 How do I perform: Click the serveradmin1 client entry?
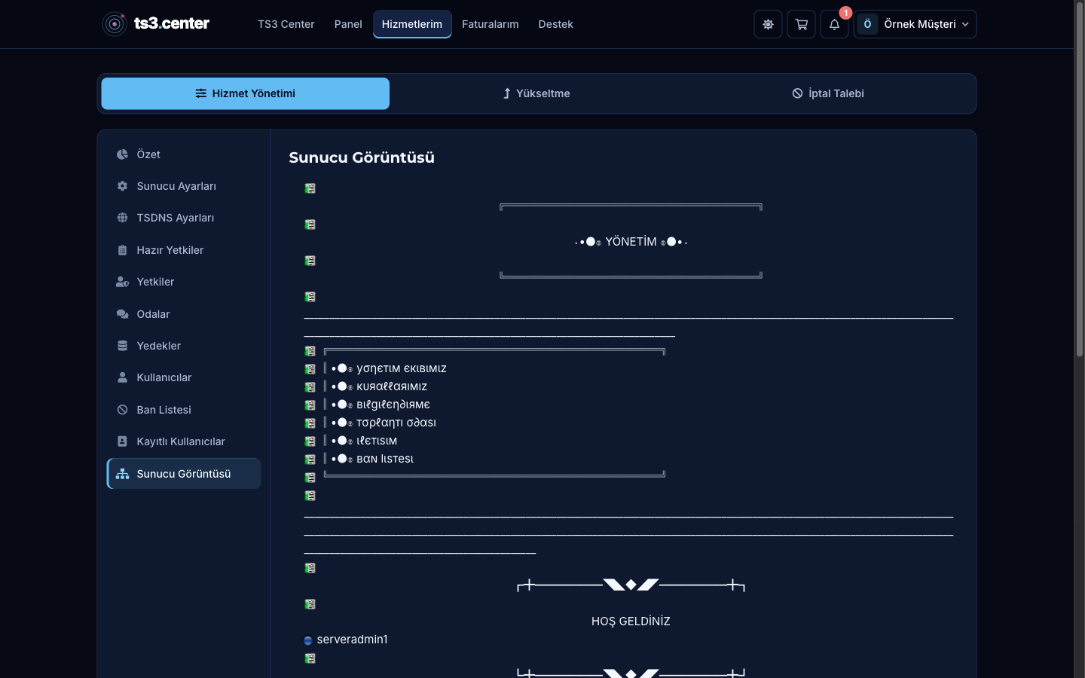352,640
